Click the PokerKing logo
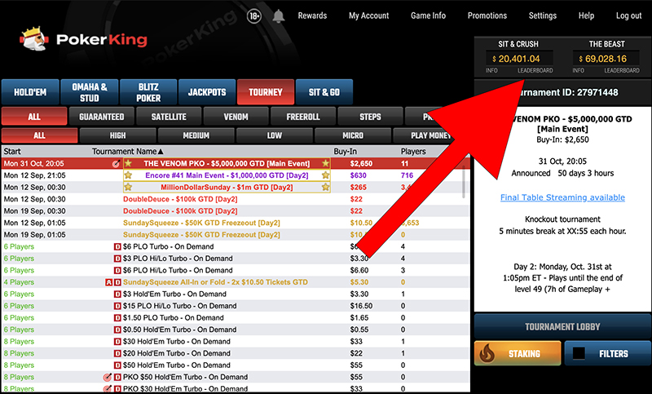This screenshot has width=652, height=394. pos(83,39)
